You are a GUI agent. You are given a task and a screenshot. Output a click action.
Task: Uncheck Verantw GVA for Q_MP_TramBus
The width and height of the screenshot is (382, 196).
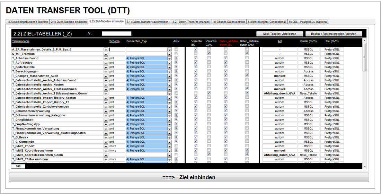[208, 54]
